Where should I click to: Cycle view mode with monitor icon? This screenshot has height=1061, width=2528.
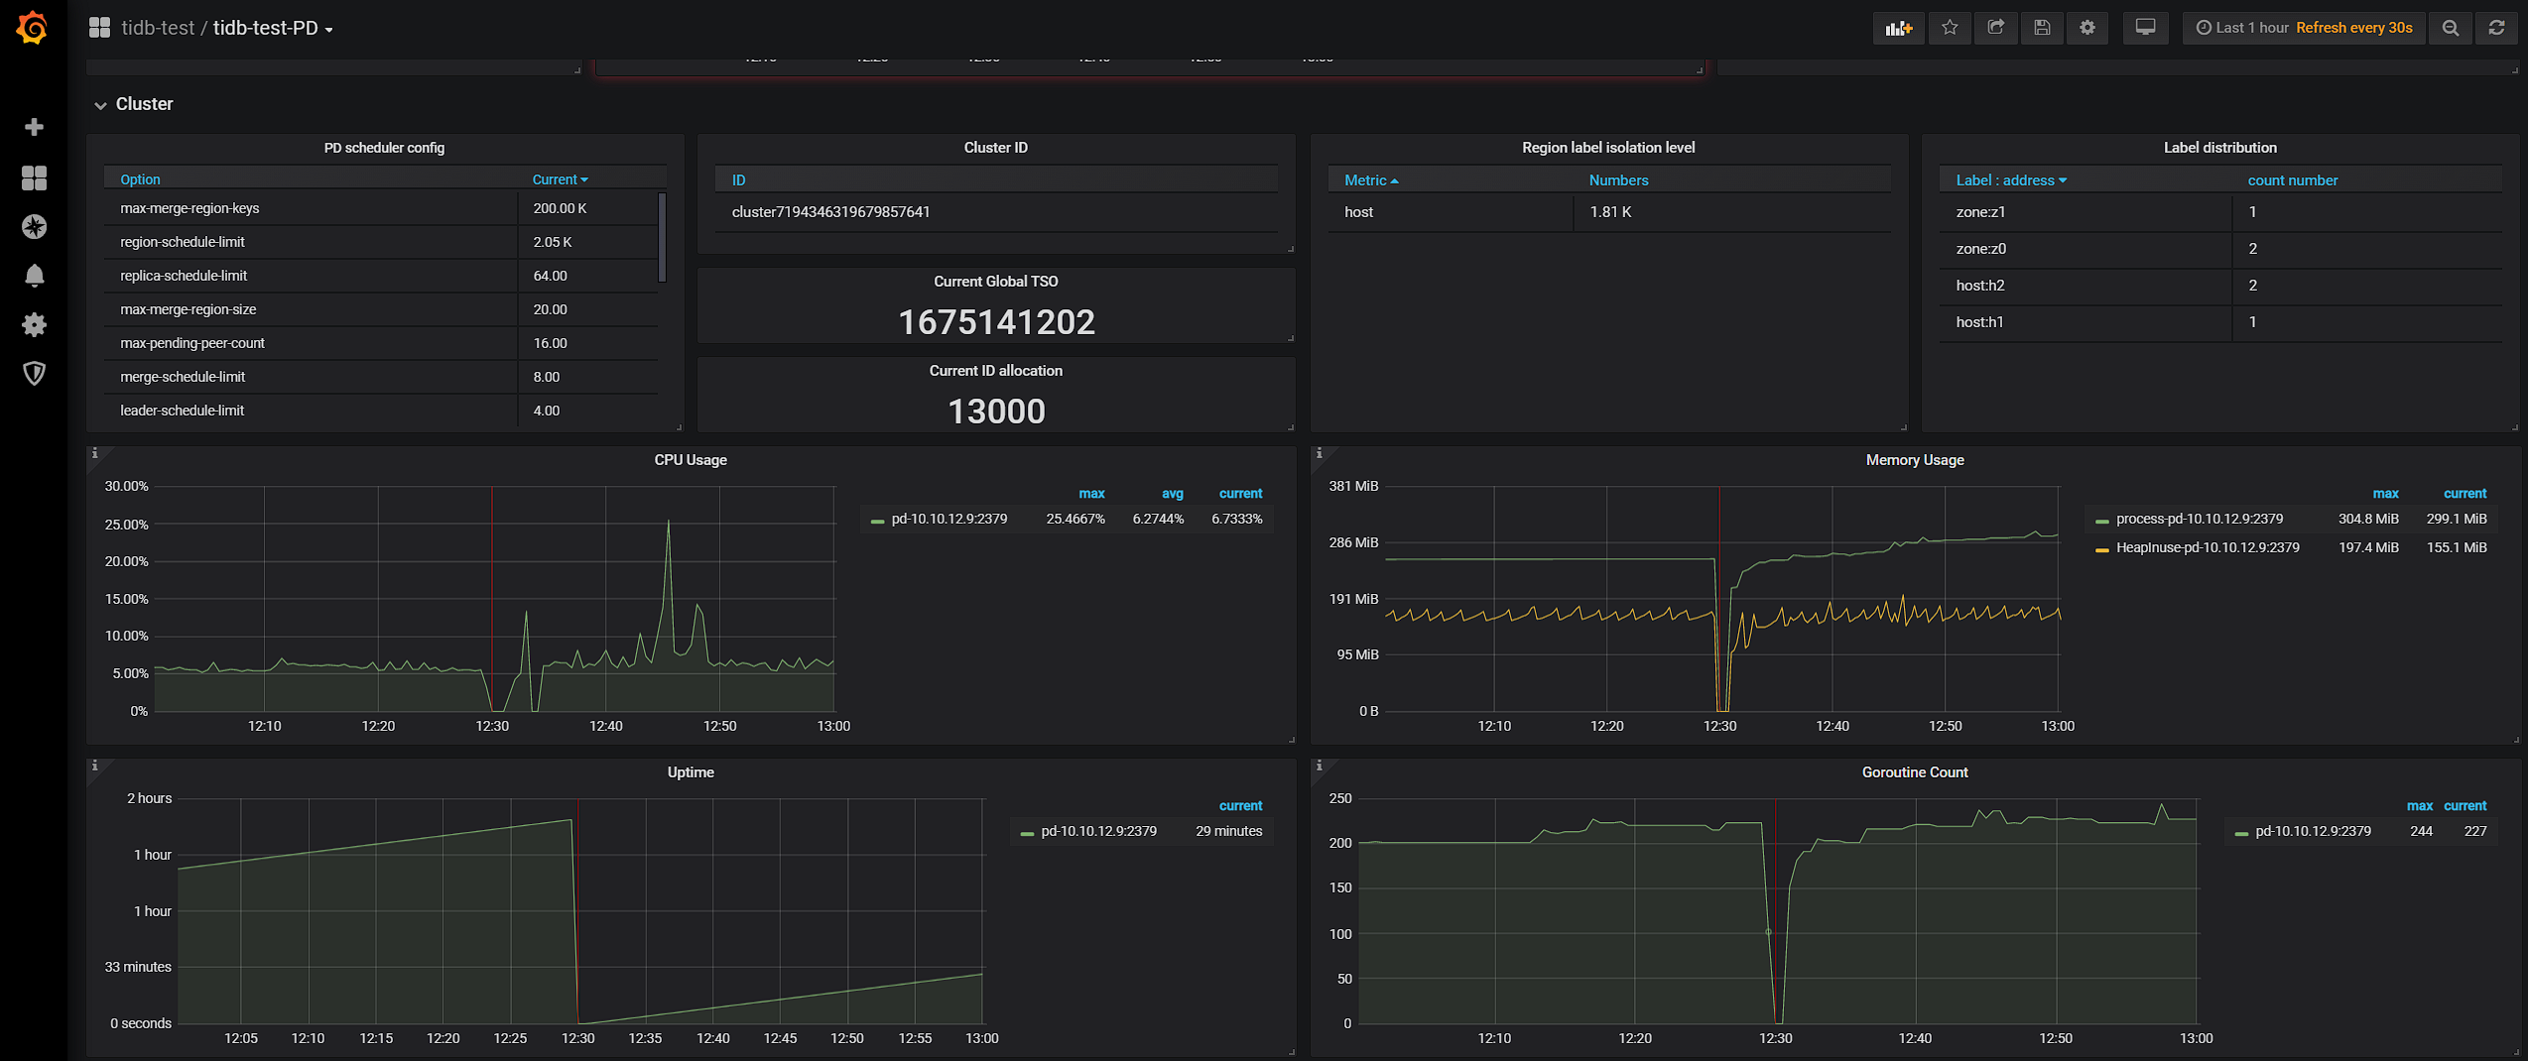coord(2145,28)
